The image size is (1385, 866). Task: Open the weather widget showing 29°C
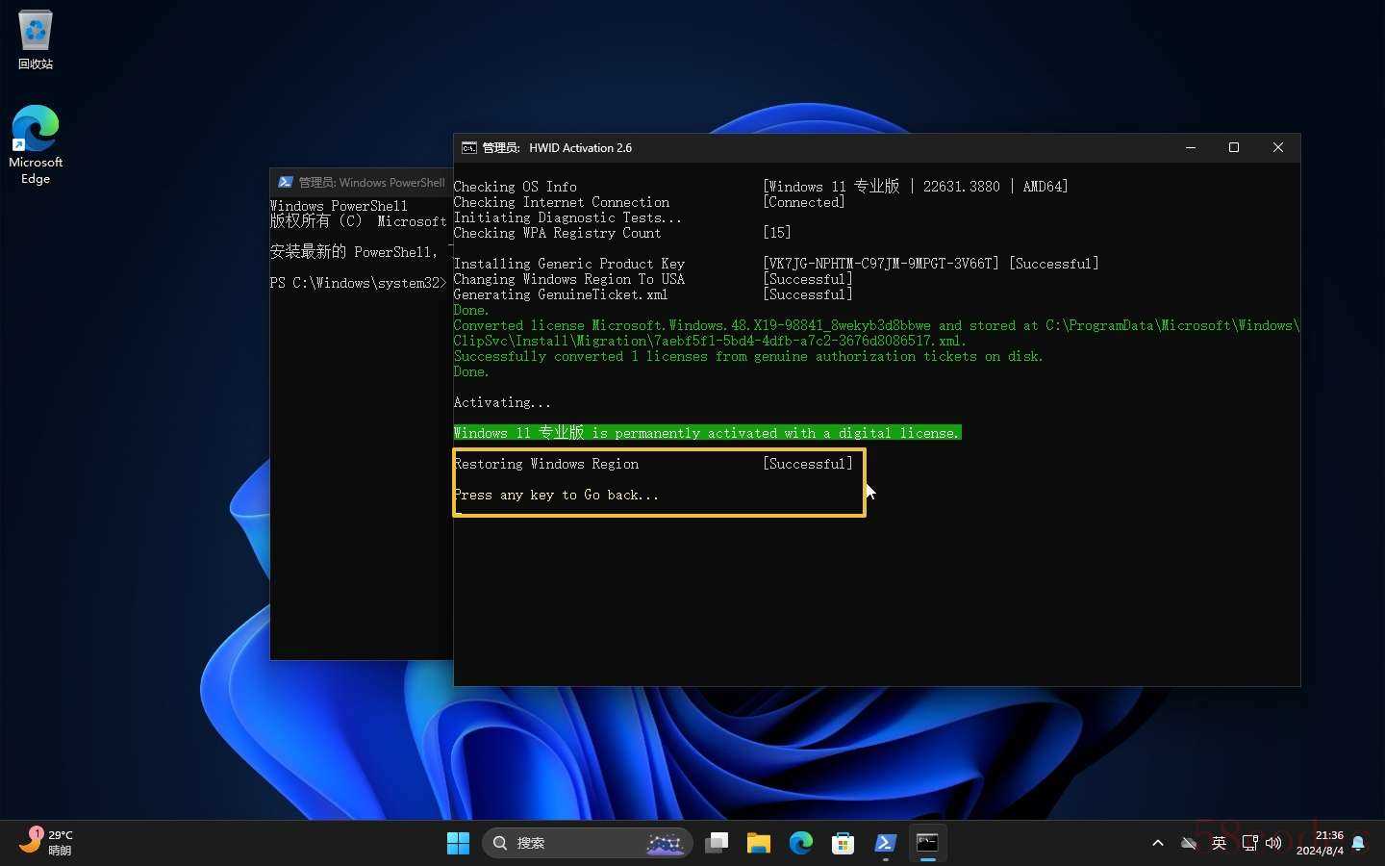(46, 843)
